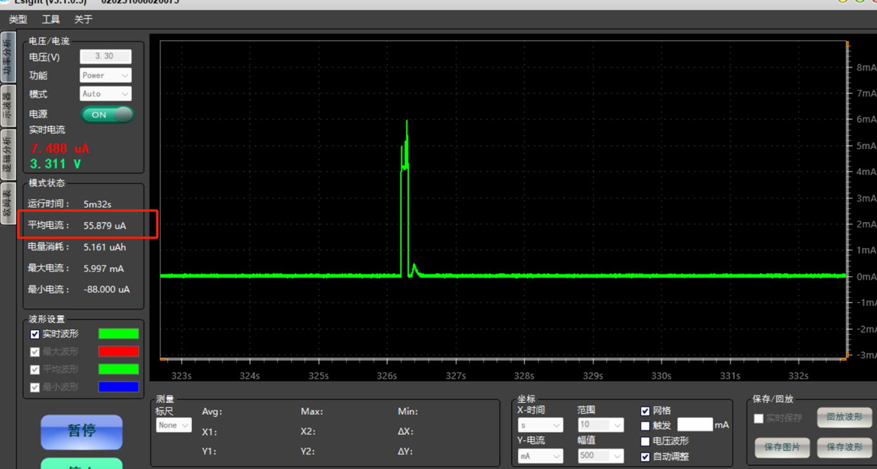This screenshot has width=877, height=469.
Task: Click the trigger mA input field
Action: [694, 424]
